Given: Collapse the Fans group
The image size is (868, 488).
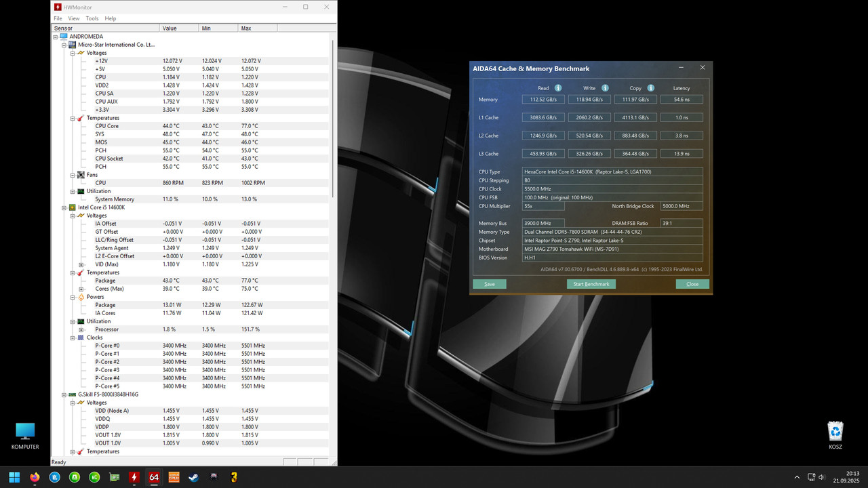Looking at the screenshot, I should pyautogui.click(x=72, y=175).
